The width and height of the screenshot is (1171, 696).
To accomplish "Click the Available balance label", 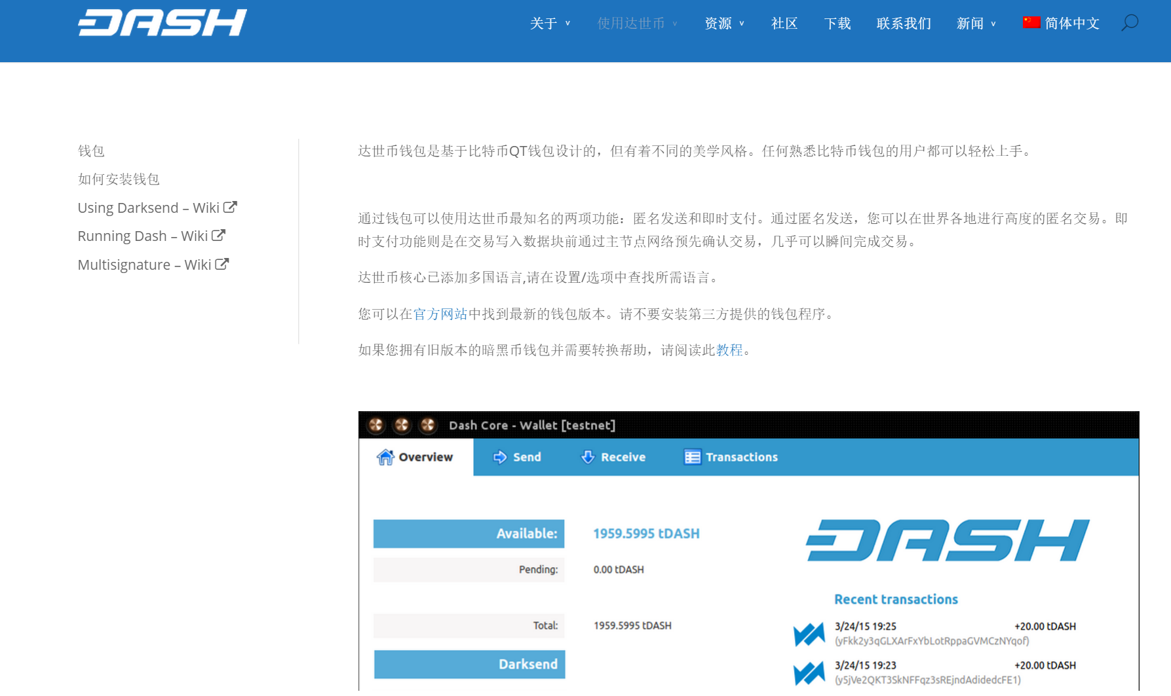I will [x=469, y=534].
